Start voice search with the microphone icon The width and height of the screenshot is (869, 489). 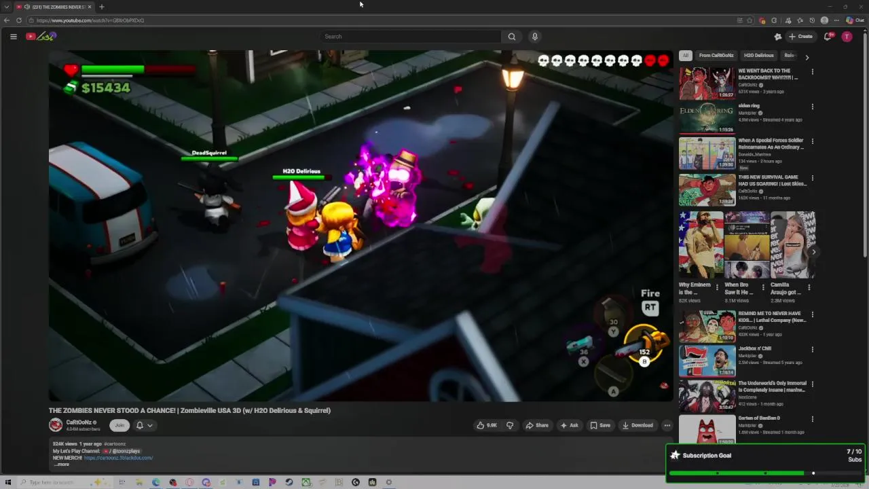[534, 37]
